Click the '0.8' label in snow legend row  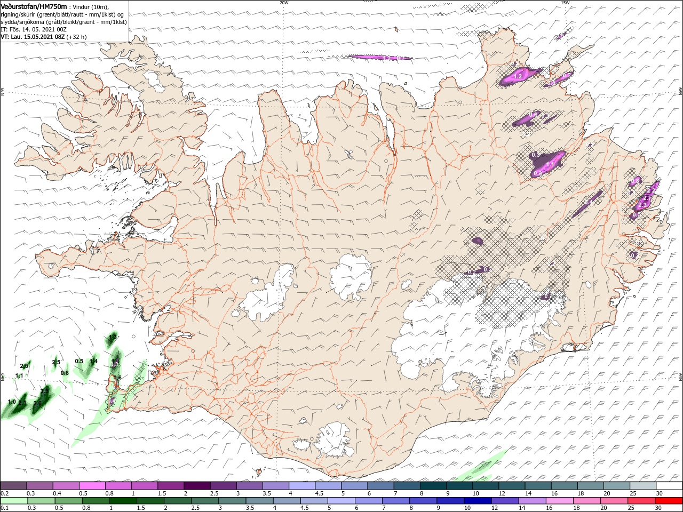coord(109,493)
